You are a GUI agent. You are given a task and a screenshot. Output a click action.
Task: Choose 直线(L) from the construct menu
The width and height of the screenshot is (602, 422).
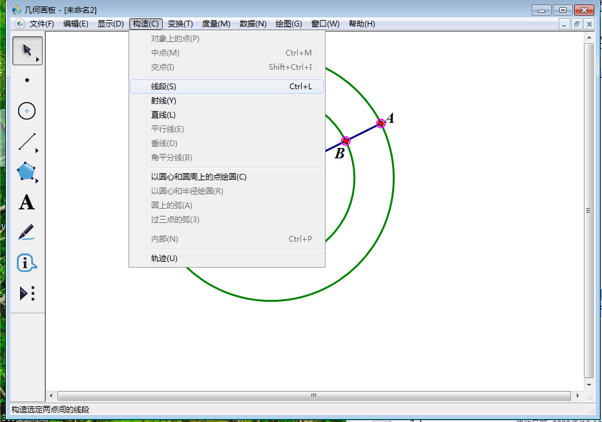pyautogui.click(x=227, y=115)
